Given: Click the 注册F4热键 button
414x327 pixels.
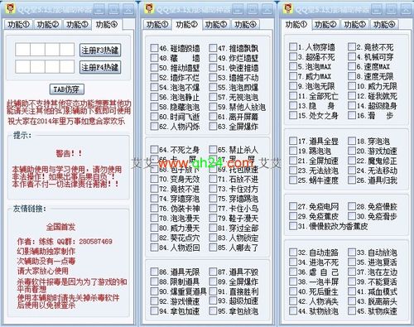Looking at the screenshot, I should [100, 67].
